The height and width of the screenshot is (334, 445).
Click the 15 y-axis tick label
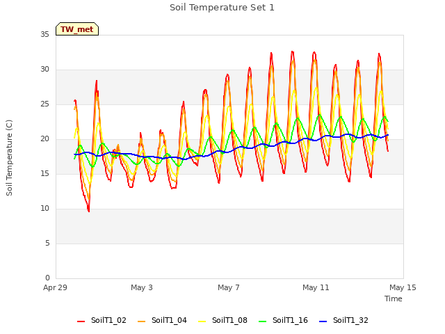click(x=44, y=174)
